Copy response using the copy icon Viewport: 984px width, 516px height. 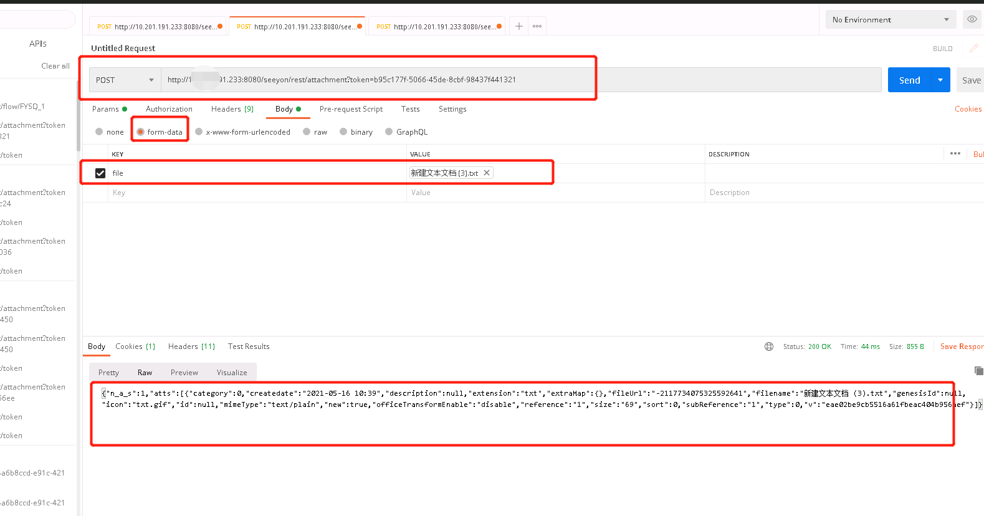[x=979, y=371]
